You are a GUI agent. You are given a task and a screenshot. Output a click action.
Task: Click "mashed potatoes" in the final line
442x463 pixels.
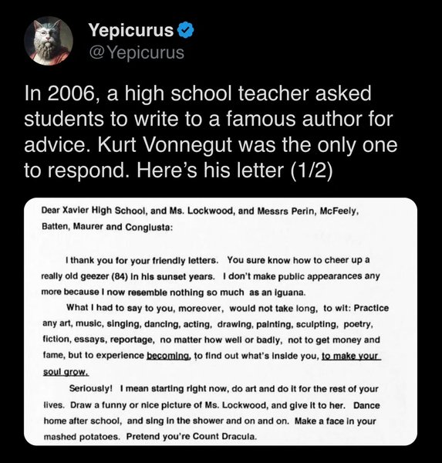[x=81, y=437]
